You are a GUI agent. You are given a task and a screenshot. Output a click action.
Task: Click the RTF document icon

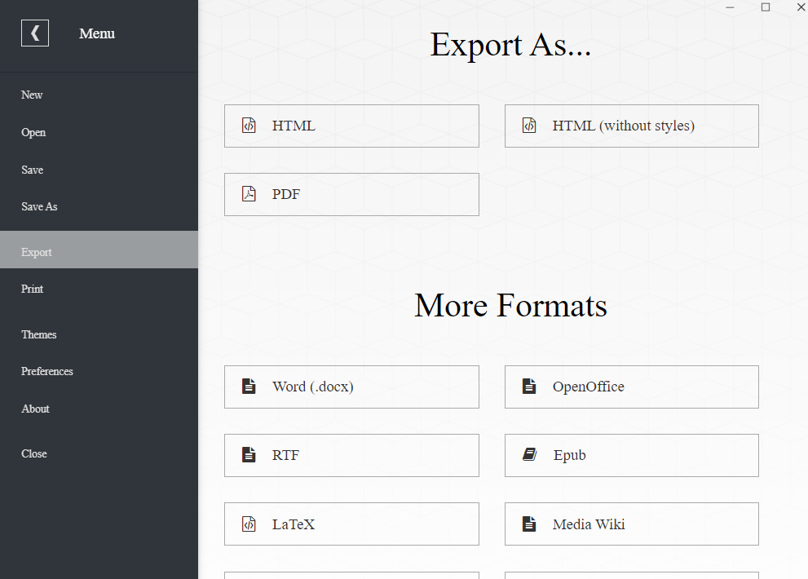click(249, 455)
